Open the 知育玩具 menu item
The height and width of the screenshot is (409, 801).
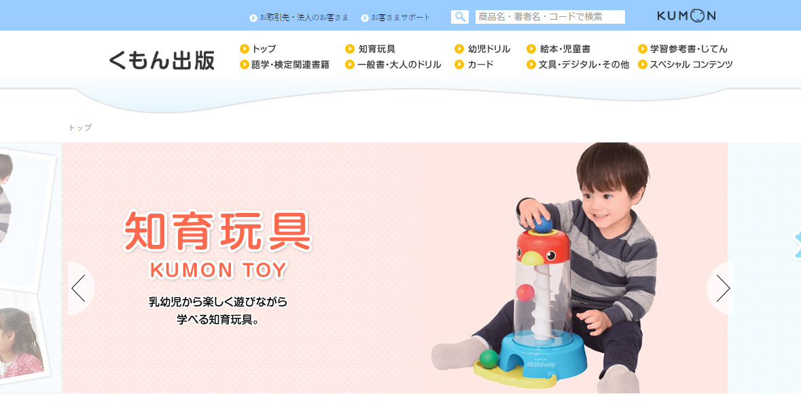377,49
